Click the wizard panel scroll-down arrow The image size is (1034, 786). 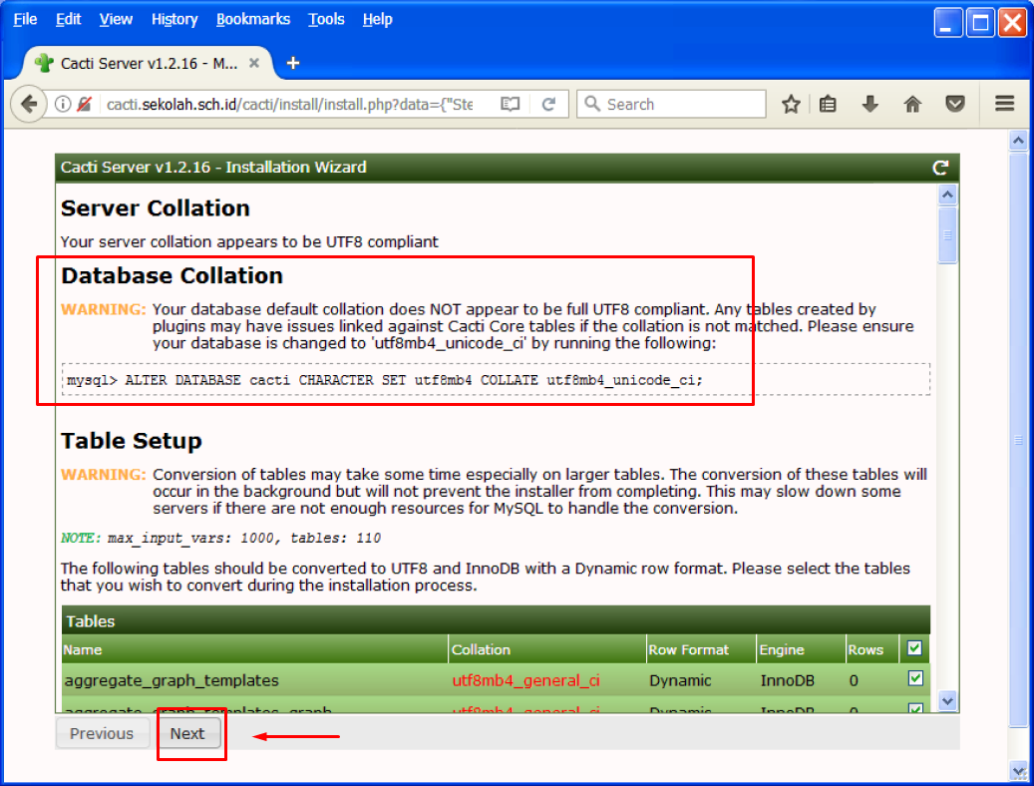(x=947, y=701)
